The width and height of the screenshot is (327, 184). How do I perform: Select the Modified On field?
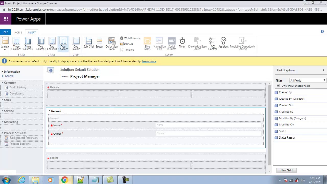tap(286, 125)
